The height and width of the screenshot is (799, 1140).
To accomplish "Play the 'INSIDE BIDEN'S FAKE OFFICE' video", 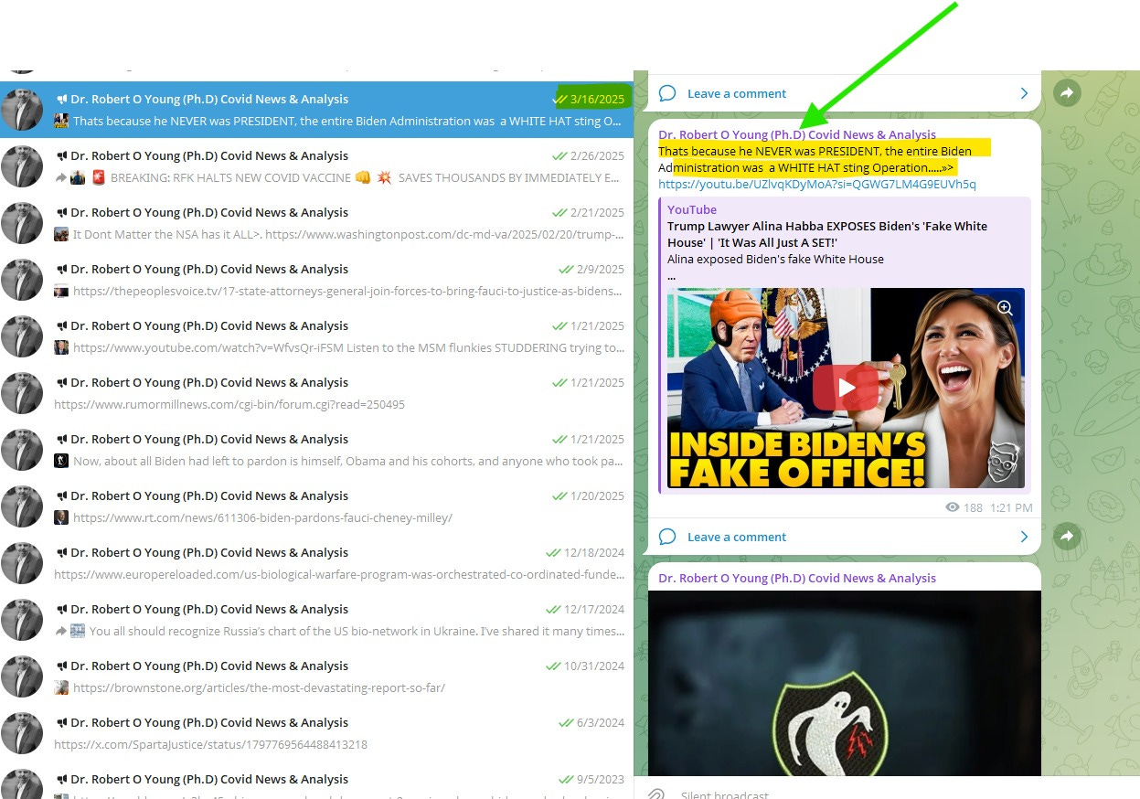I will coord(846,388).
